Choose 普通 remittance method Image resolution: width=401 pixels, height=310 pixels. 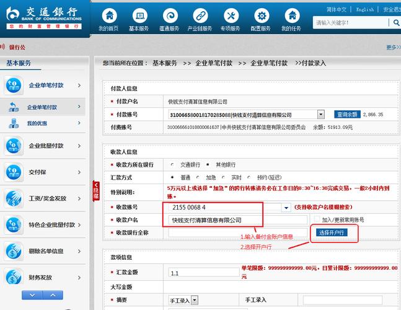click(x=172, y=177)
